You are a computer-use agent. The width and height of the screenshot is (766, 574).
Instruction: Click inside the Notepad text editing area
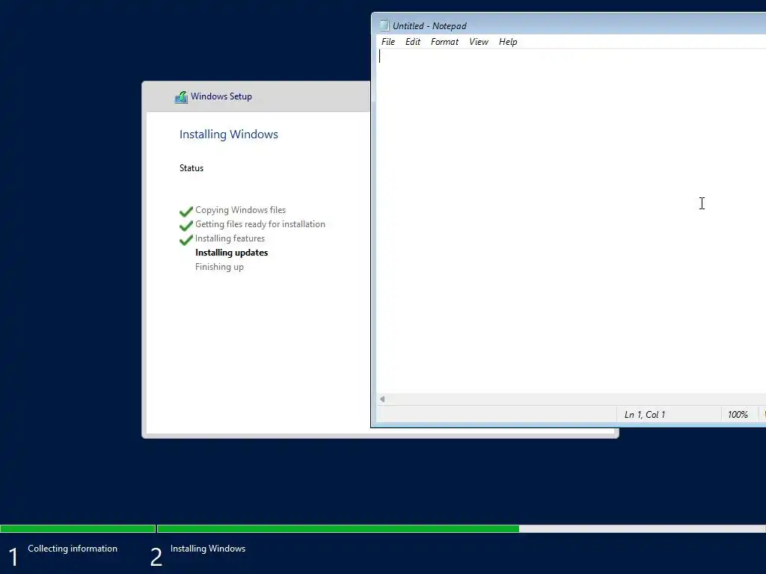571,220
